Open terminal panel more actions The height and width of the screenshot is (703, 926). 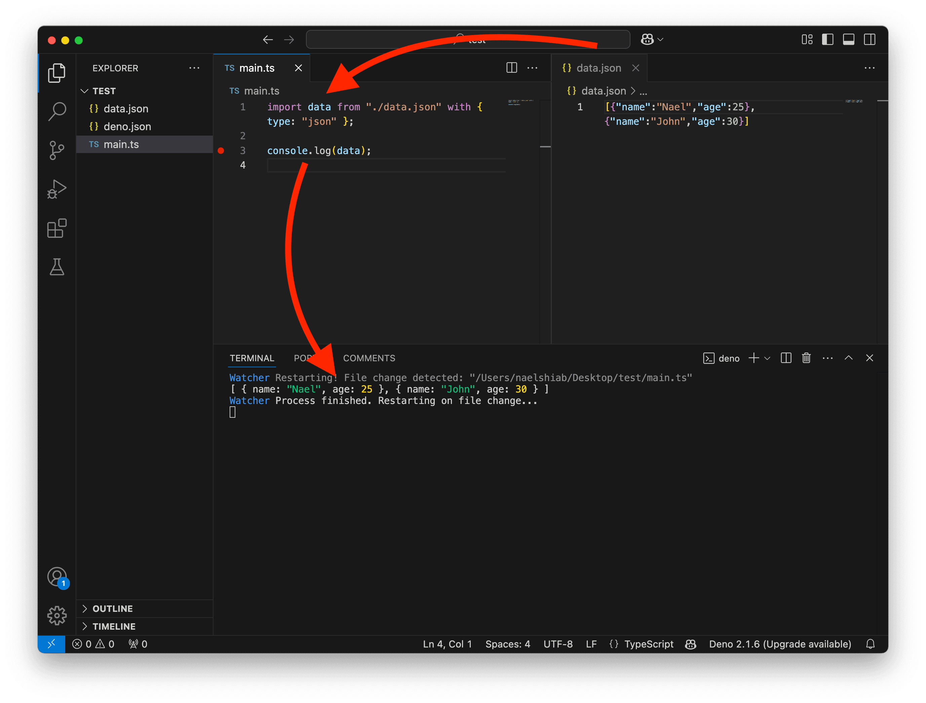point(827,358)
